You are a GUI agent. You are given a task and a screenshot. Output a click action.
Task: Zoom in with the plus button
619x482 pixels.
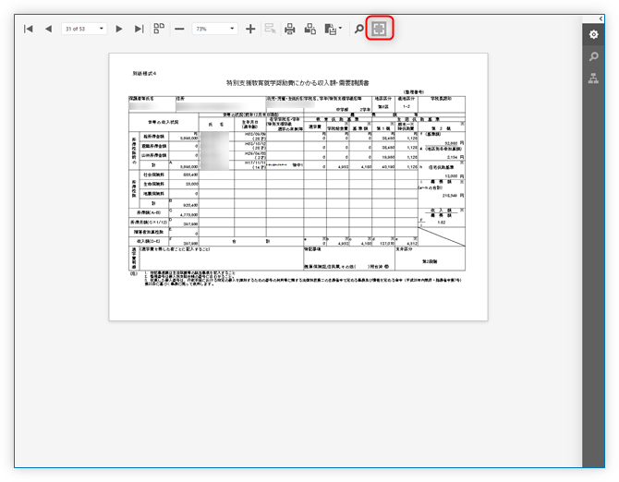pyautogui.click(x=250, y=29)
